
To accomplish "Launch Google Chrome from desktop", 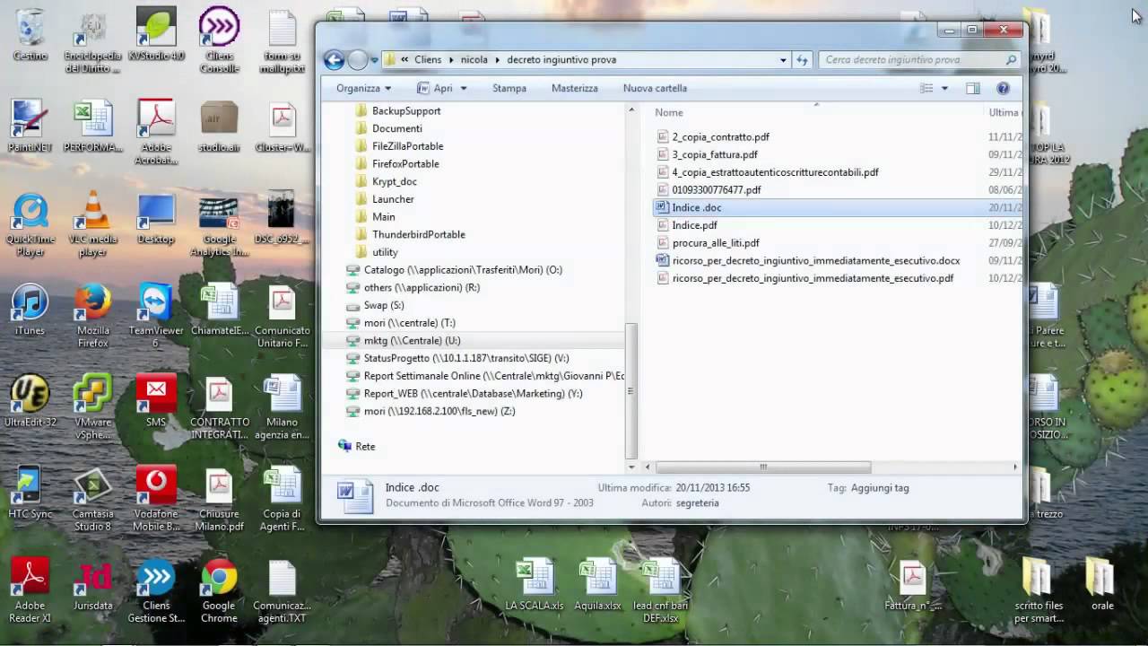I will [219, 590].
